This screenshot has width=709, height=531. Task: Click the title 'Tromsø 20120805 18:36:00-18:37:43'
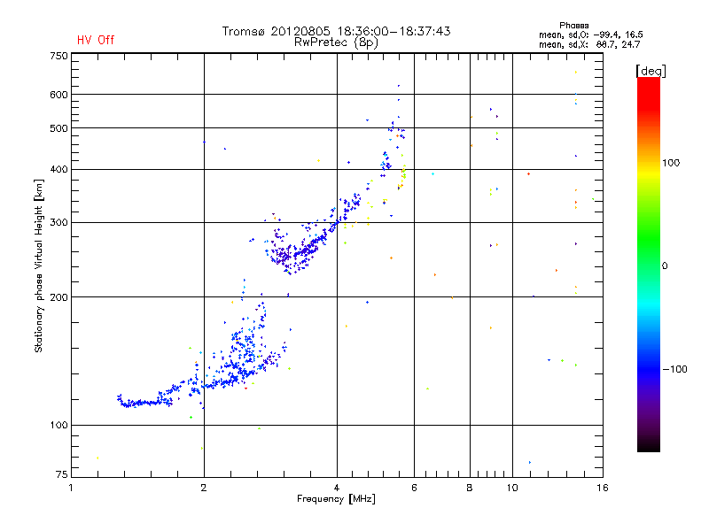(336, 31)
